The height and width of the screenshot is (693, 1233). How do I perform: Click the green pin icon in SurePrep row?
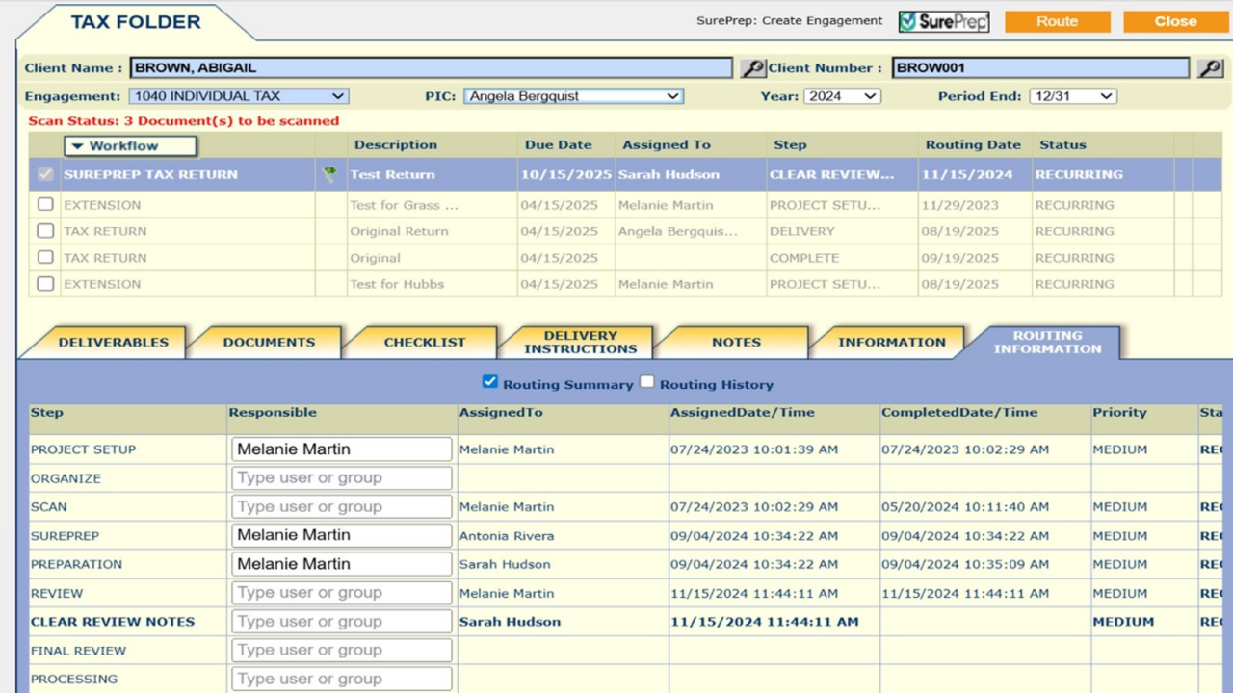click(330, 174)
